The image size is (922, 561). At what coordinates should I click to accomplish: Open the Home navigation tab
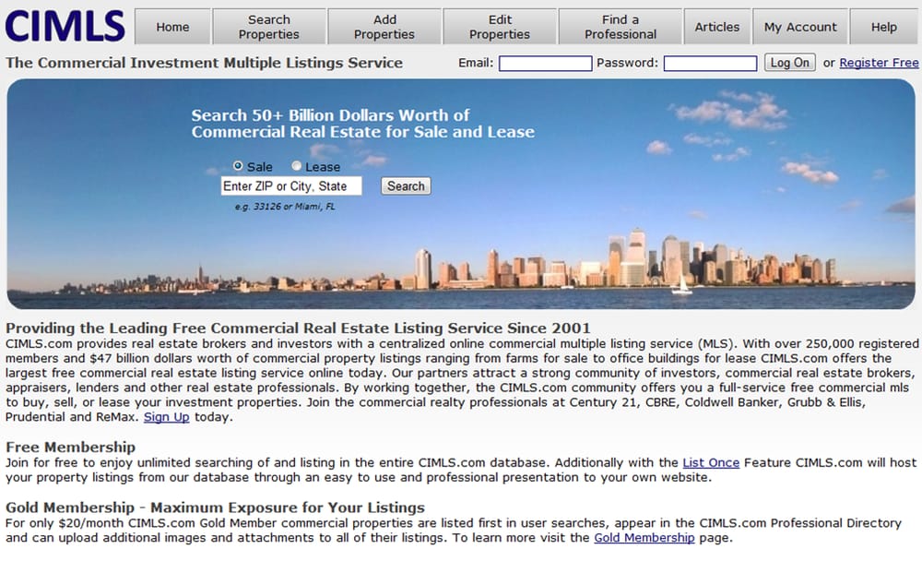(x=171, y=27)
